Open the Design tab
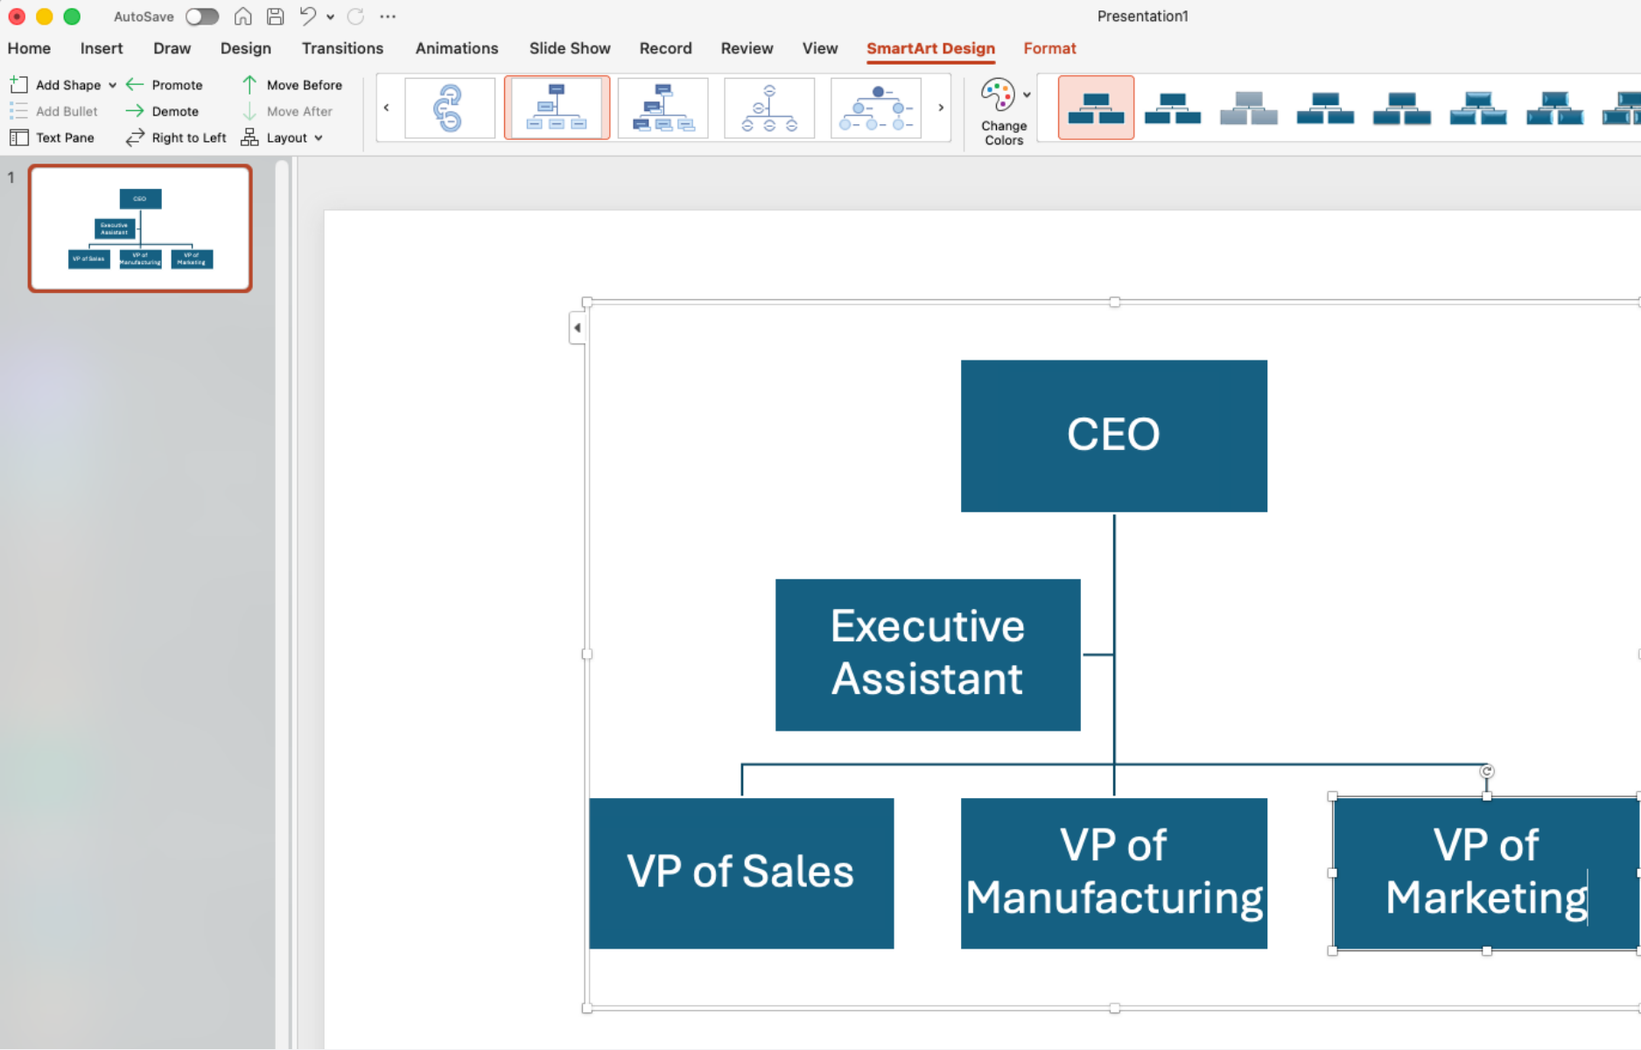 pos(246,48)
